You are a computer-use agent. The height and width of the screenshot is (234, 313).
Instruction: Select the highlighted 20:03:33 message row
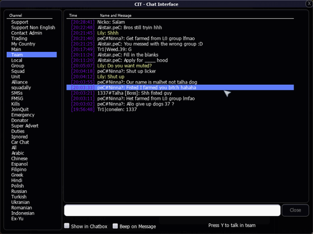pos(180,87)
